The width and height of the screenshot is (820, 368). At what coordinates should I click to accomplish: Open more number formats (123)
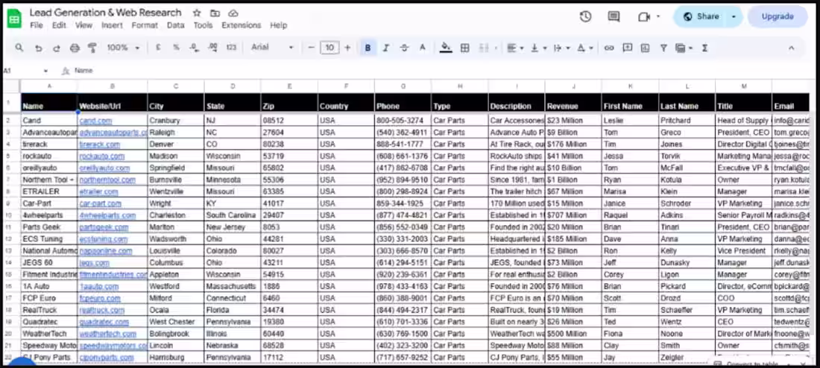231,48
